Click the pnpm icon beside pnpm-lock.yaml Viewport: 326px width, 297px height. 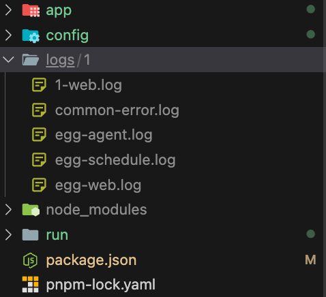pyautogui.click(x=30, y=284)
